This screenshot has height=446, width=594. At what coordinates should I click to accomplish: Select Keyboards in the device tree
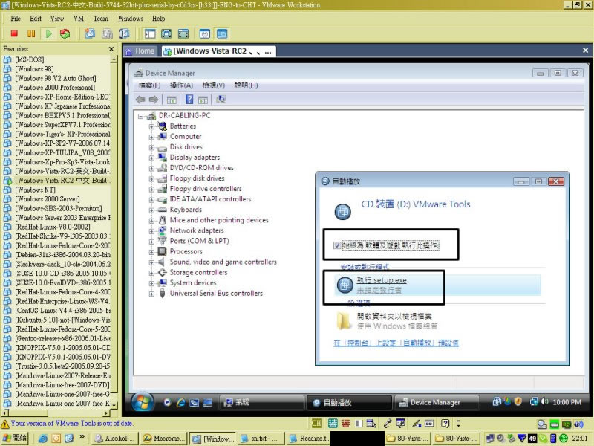coord(186,210)
